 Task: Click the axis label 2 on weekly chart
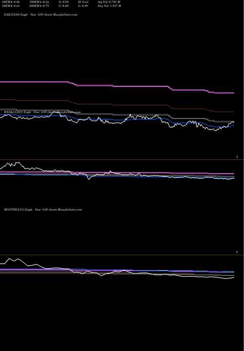237,157
